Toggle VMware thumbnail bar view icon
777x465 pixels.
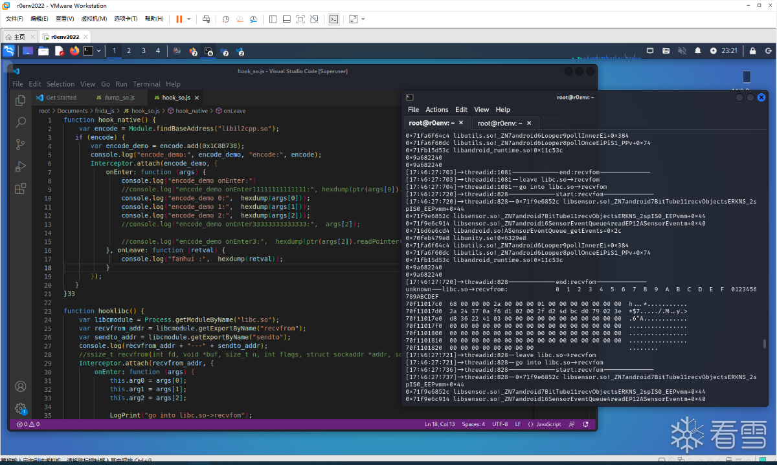tap(286, 19)
